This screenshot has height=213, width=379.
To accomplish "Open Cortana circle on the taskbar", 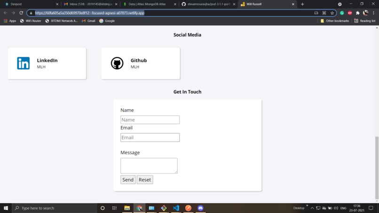I will click(103, 208).
